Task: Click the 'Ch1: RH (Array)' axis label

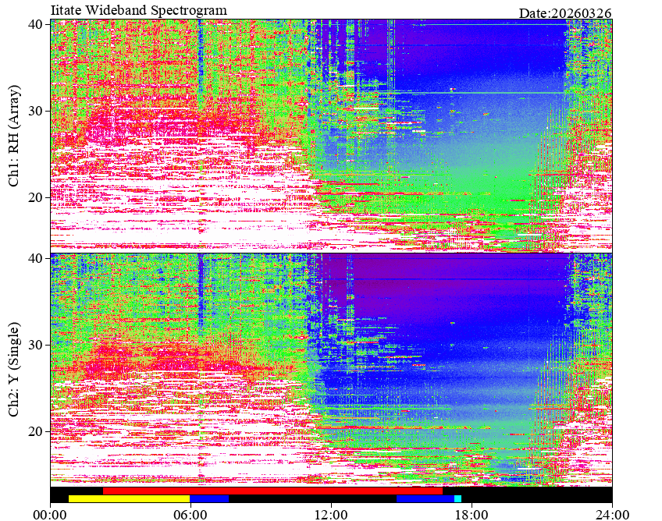Action: click(14, 136)
